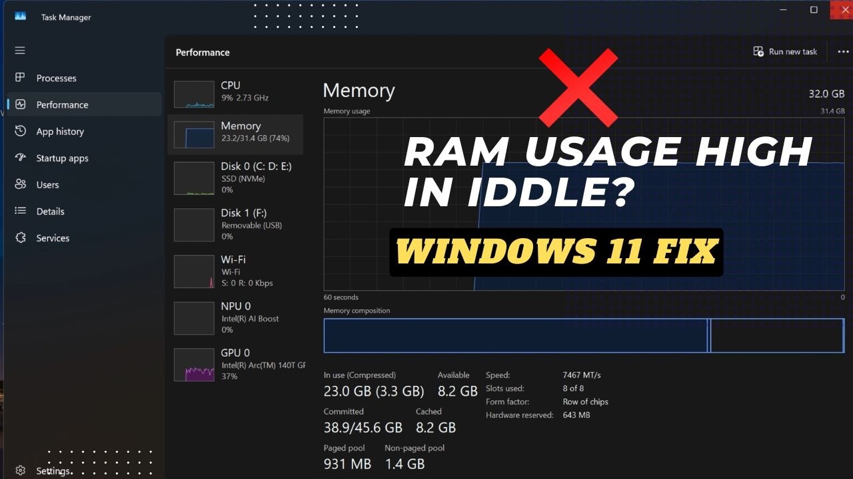Click the Services puzzle icon
Screen dimensions: 853x479
20,238
